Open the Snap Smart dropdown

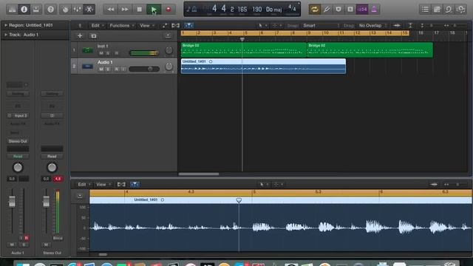(x=321, y=26)
